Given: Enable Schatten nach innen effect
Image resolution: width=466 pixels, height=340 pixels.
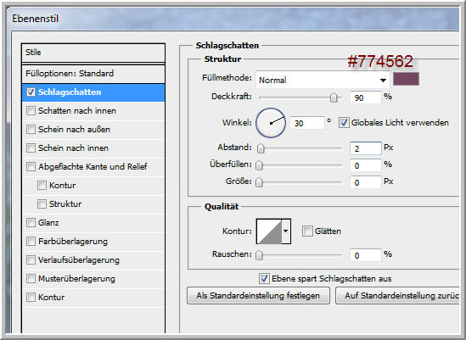Looking at the screenshot, I should (x=31, y=111).
